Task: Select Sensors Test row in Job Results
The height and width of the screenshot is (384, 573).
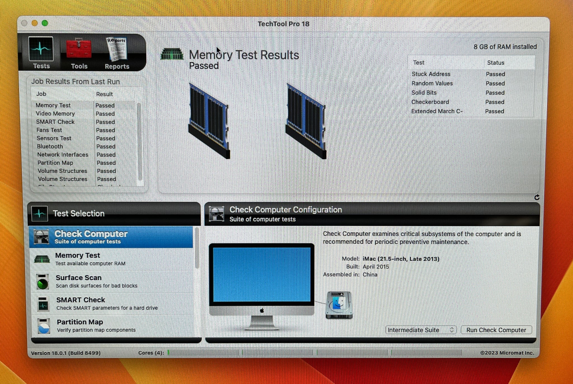Action: [84, 138]
